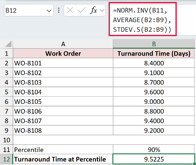Image resolution: width=196 pixels, height=165 pixels.
Task: Open Insert Function fx button
Action: (93, 10)
